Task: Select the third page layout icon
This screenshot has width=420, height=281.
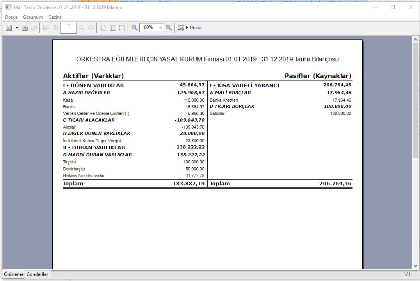Action: 122,28
